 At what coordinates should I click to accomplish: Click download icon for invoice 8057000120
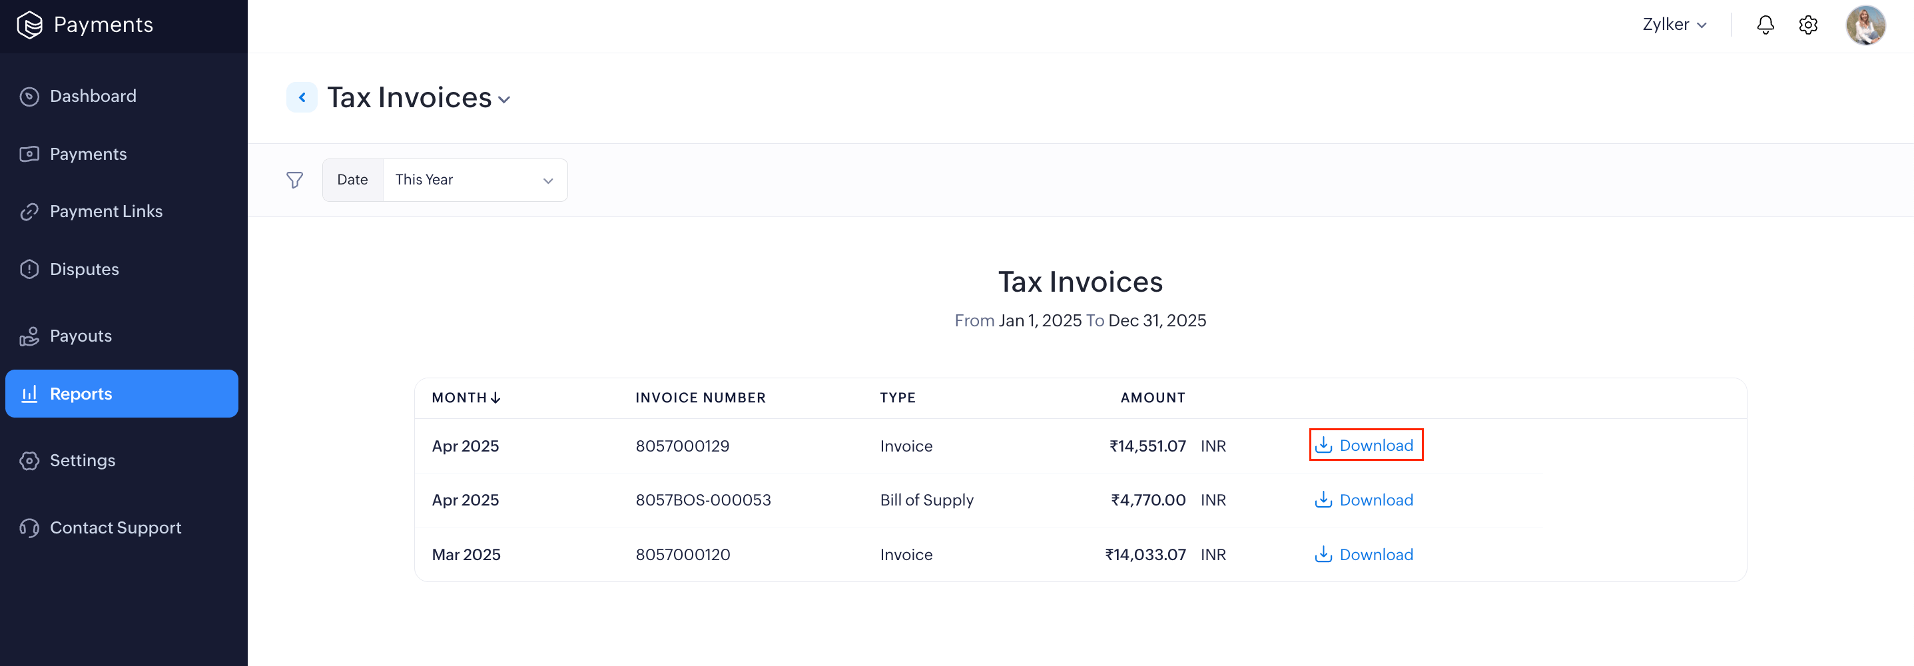(x=1323, y=555)
